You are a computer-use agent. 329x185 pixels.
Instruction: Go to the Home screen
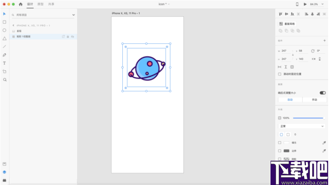coord(20,4)
